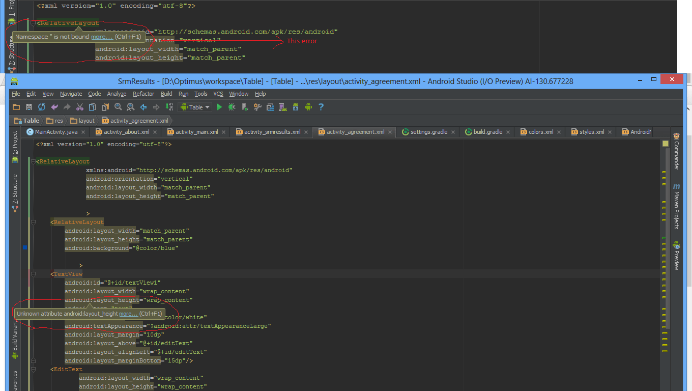Click the Save All toolbar icon
Viewport: 692px width, 391px height.
29,107
